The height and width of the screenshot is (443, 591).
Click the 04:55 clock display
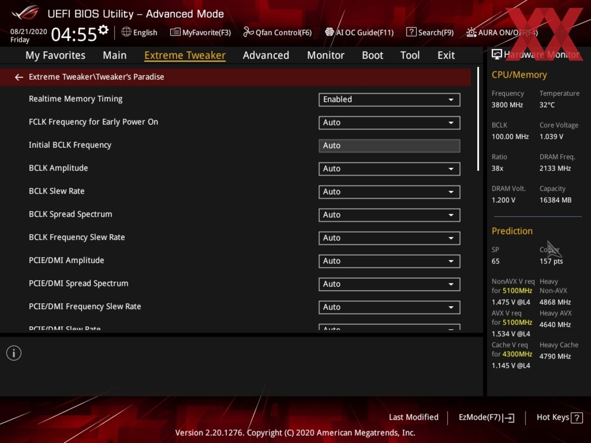(74, 34)
